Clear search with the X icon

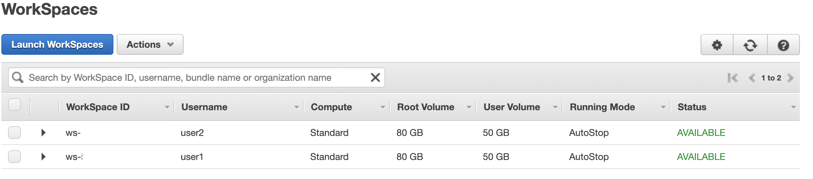(375, 77)
